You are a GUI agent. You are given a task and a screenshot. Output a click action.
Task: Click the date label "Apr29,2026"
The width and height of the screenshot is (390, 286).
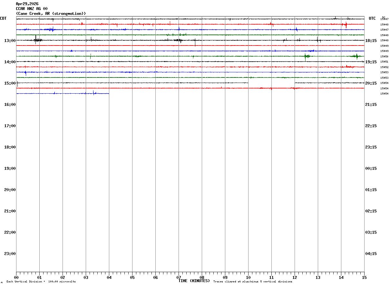[x=27, y=4]
